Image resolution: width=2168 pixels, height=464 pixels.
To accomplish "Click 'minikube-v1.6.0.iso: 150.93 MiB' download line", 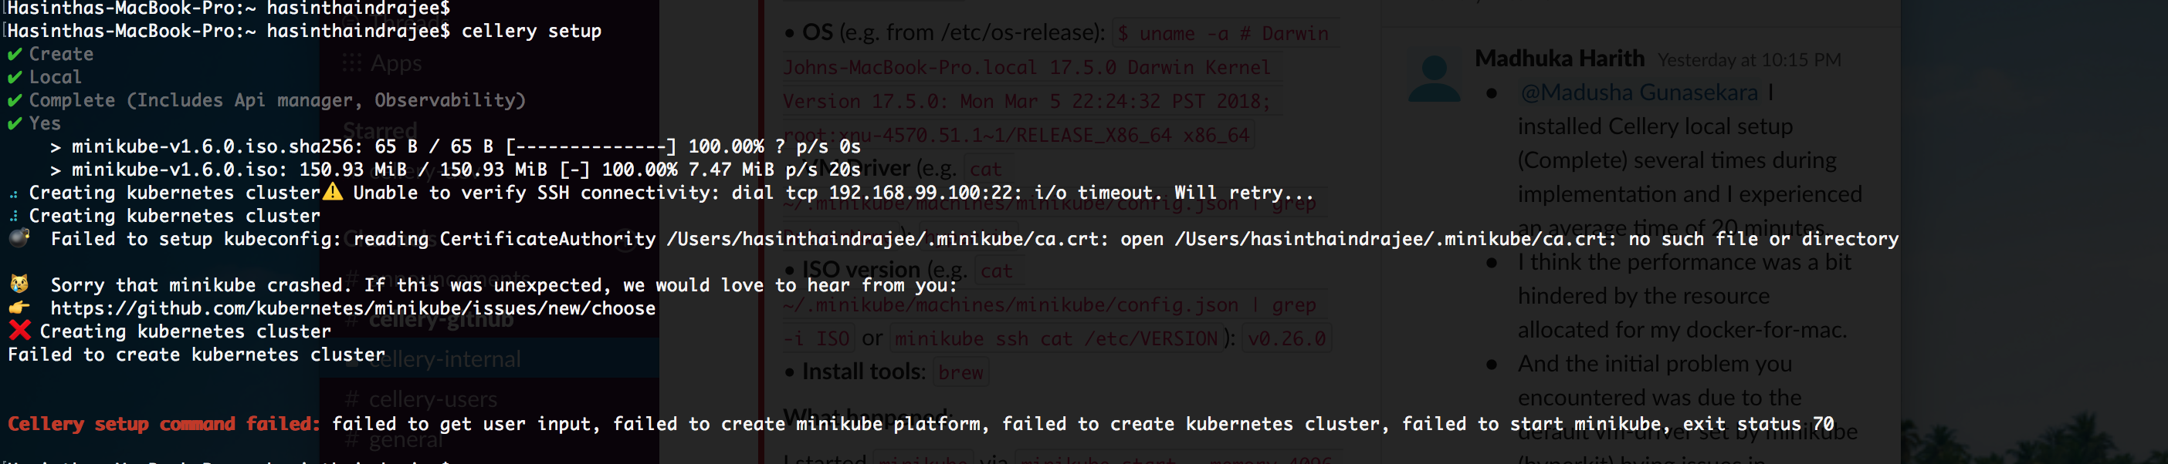I will (456, 170).
